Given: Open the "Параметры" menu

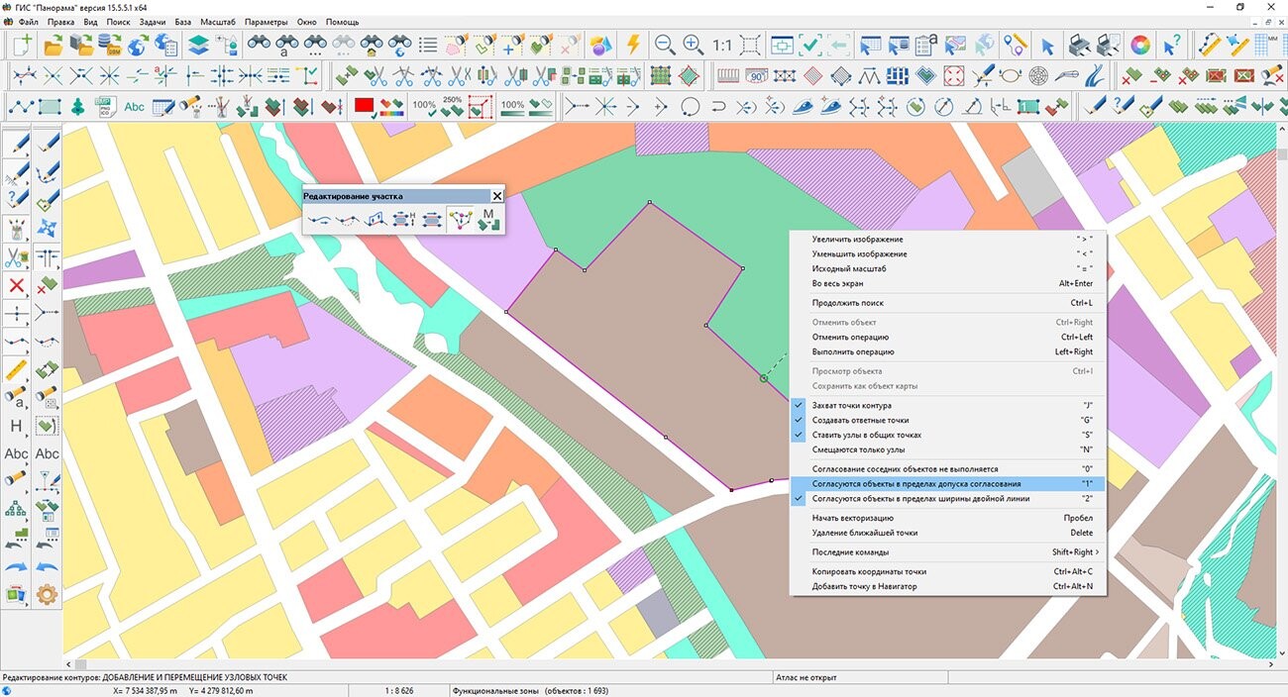Looking at the screenshot, I should [x=266, y=22].
